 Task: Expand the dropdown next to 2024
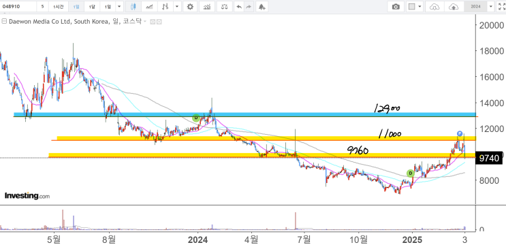491,6
